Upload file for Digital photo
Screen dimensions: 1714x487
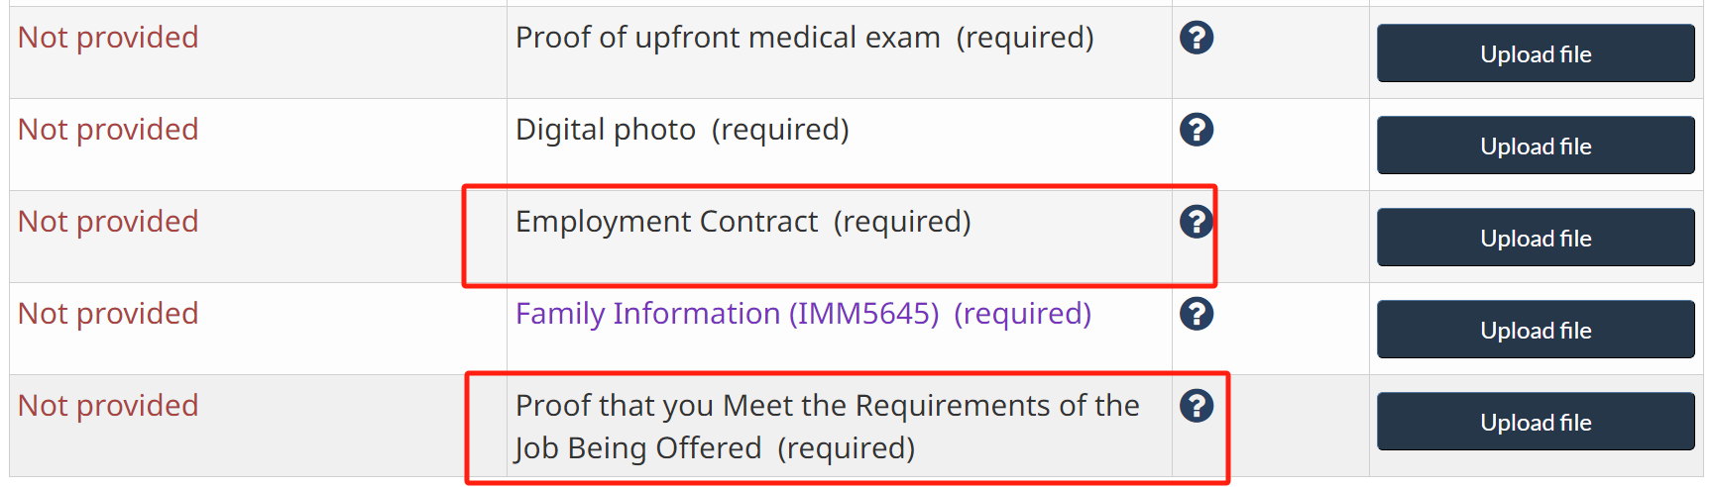pos(1535,146)
